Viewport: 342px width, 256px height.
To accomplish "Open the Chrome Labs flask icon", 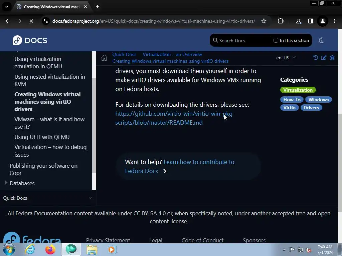I will (x=298, y=21).
